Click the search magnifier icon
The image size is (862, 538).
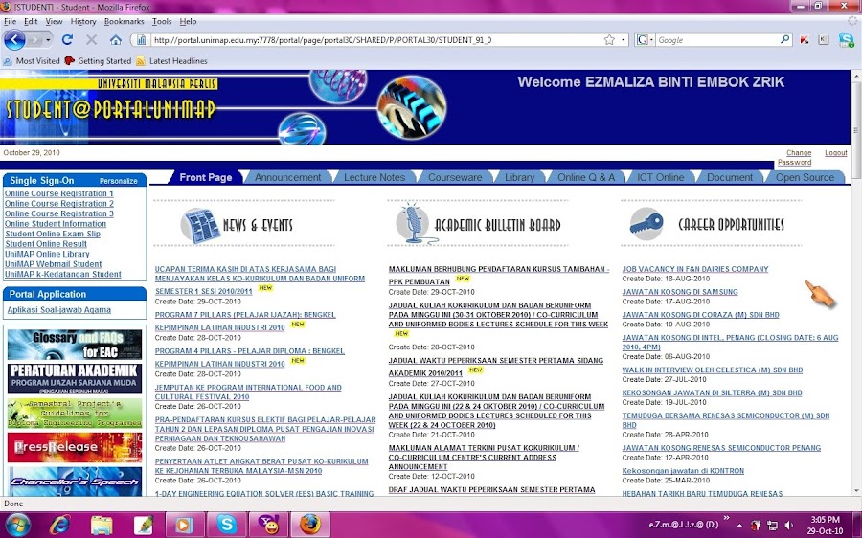(785, 39)
